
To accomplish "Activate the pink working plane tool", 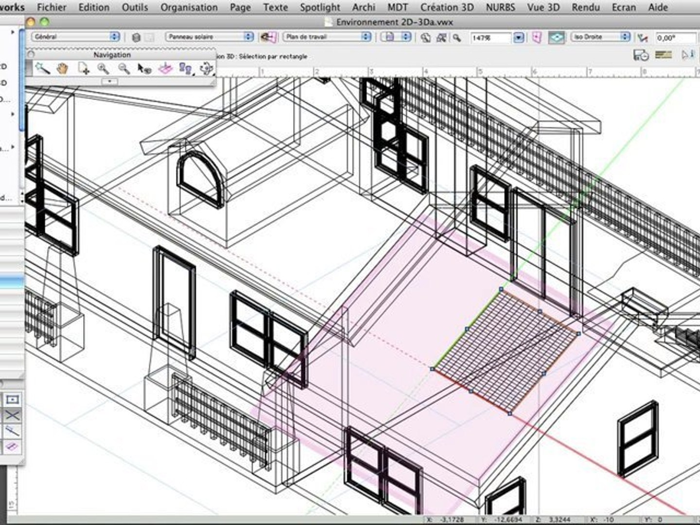I will point(165,69).
